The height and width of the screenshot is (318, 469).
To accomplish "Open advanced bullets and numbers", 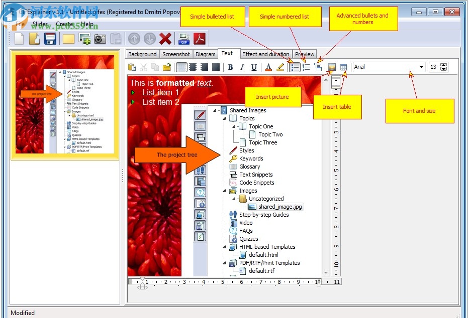I will 318,67.
